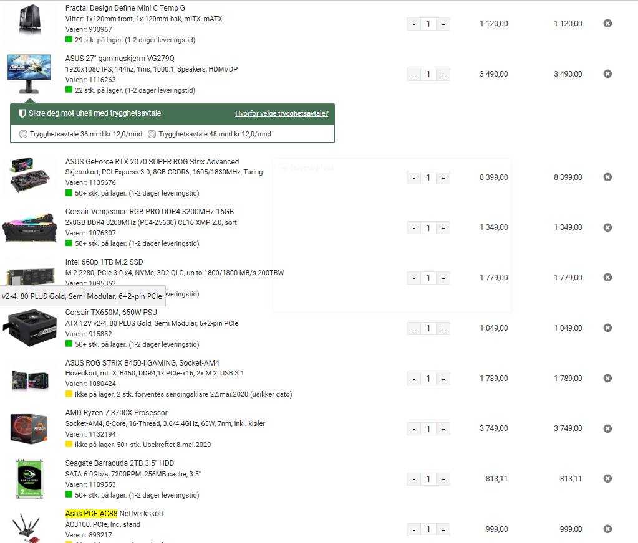The image size is (638, 543).
Task: Click the Ryzen processor thumbnail
Action: pos(29,428)
